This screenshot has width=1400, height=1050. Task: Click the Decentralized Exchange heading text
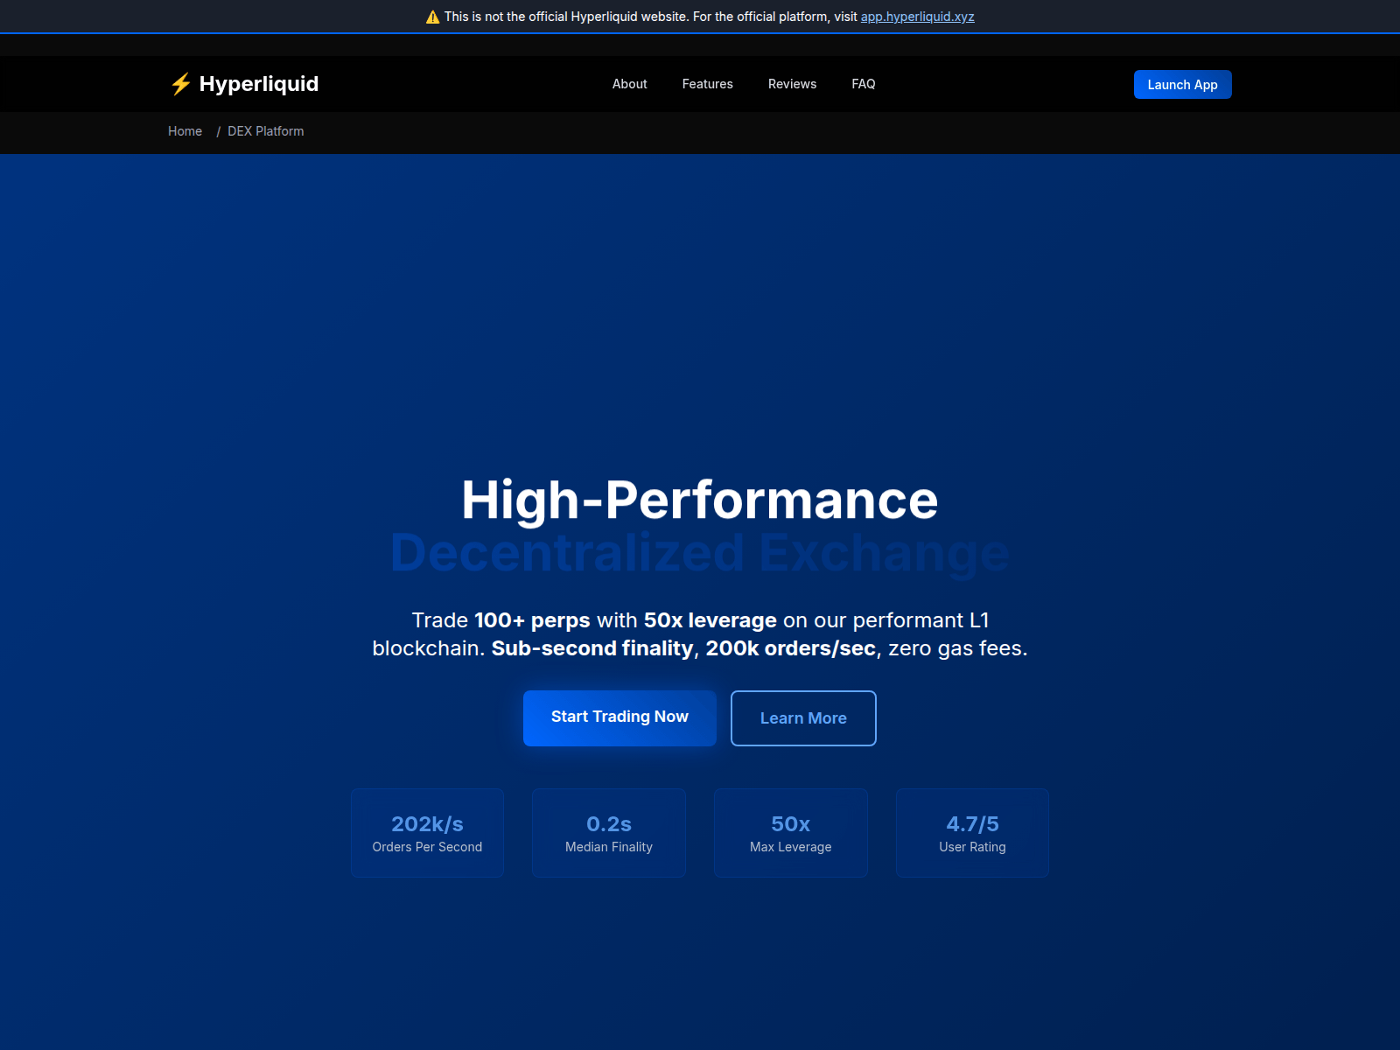click(x=700, y=553)
